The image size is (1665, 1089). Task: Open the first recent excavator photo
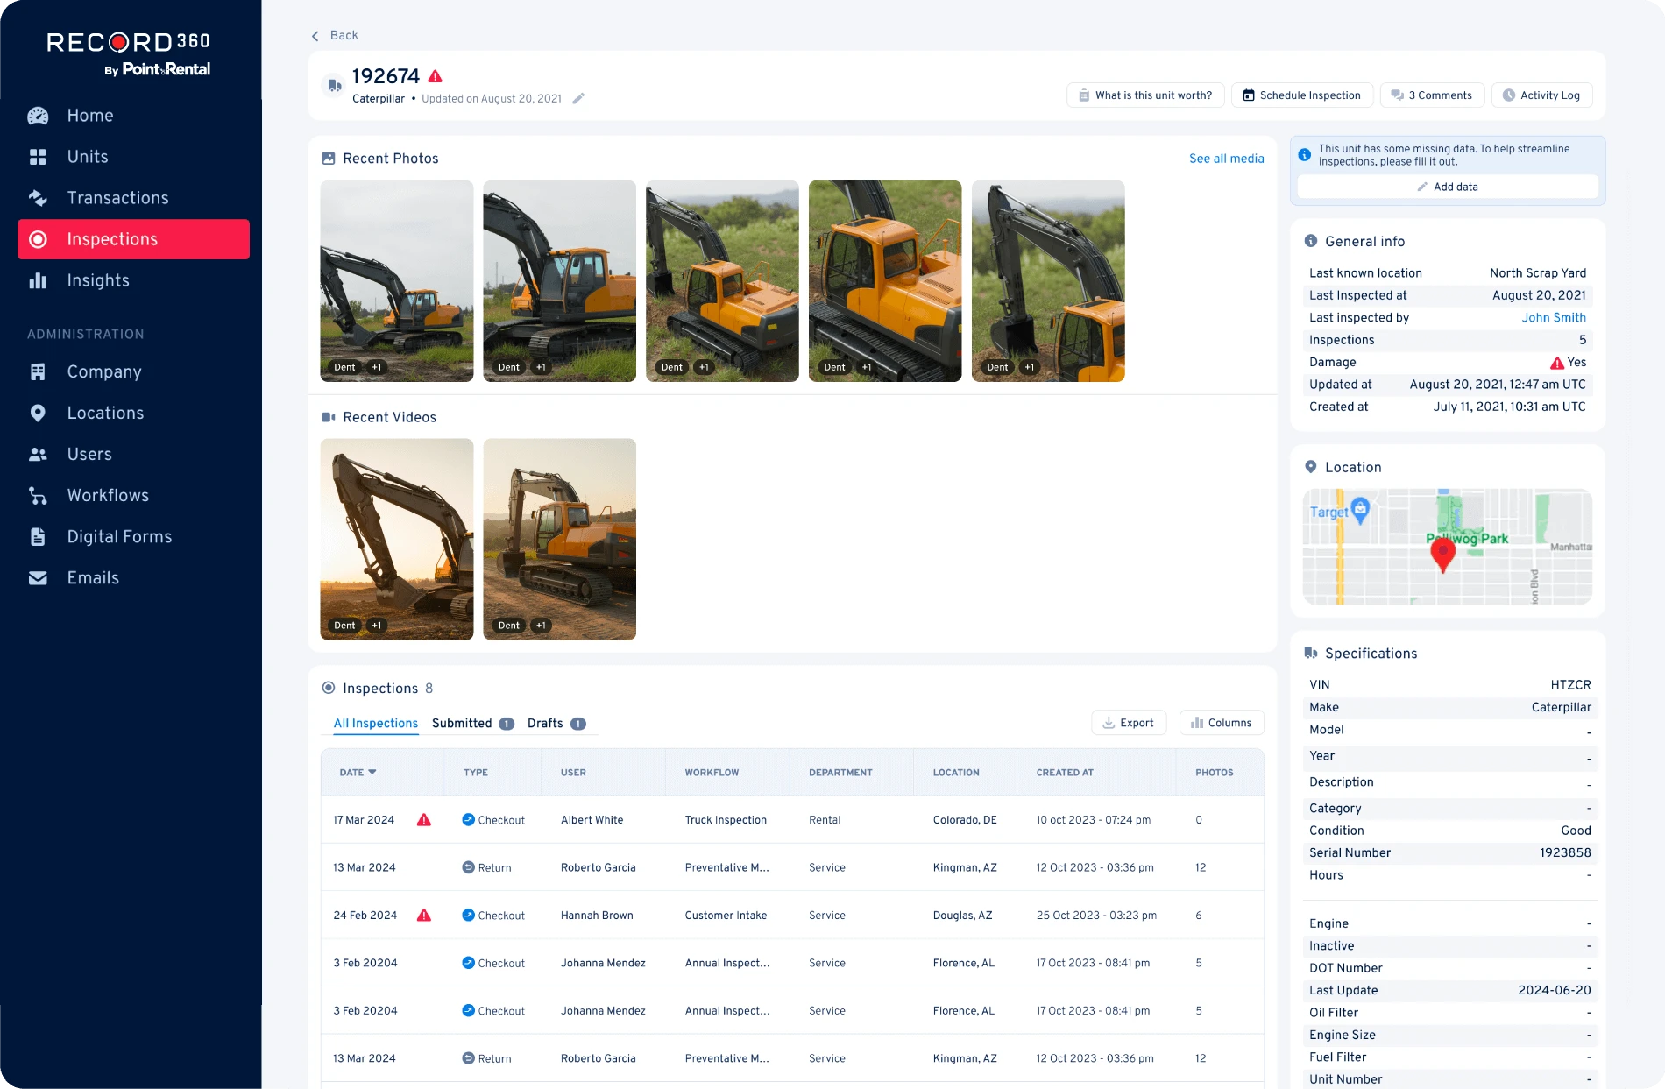(396, 280)
